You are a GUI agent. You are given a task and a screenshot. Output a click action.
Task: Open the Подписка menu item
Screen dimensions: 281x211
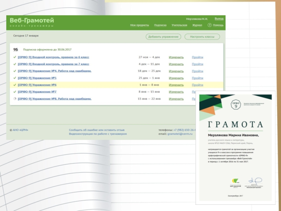click(x=160, y=25)
